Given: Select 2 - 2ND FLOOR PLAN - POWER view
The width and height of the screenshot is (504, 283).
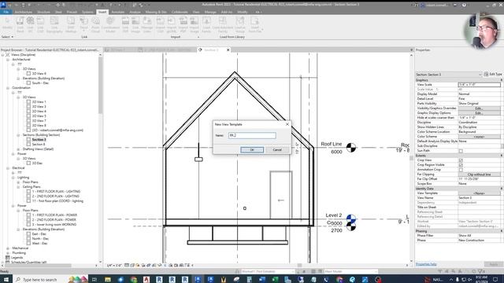Looking at the screenshot, I should (x=54, y=220).
